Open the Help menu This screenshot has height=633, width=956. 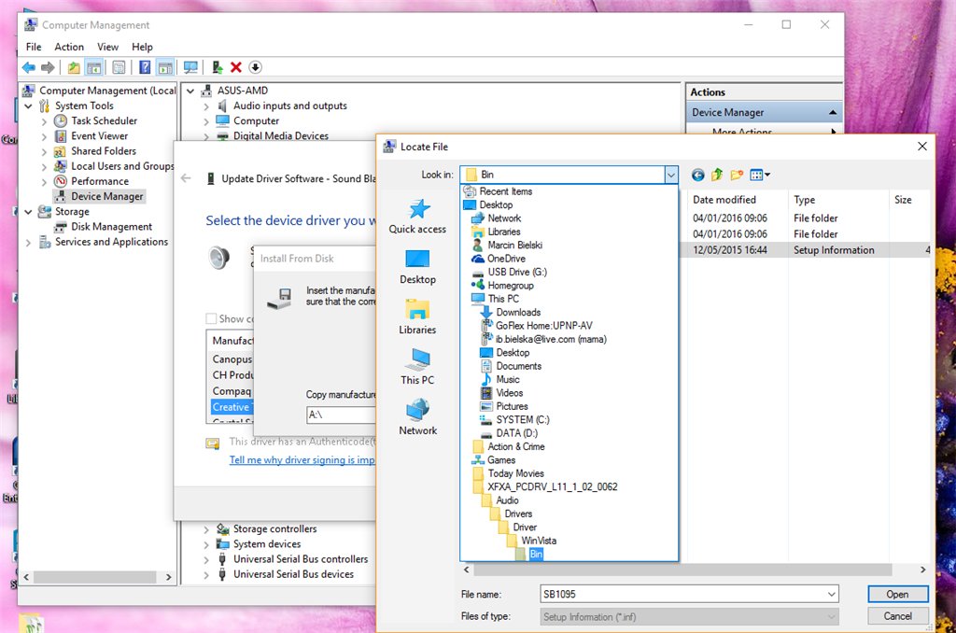click(142, 47)
